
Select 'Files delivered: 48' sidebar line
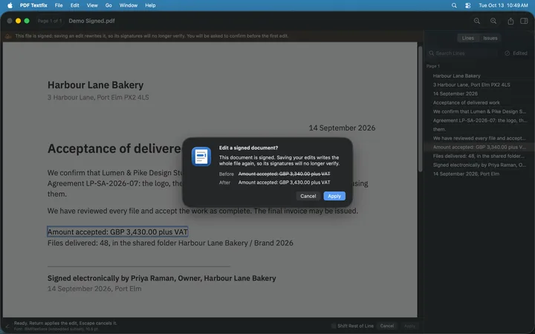click(479, 156)
